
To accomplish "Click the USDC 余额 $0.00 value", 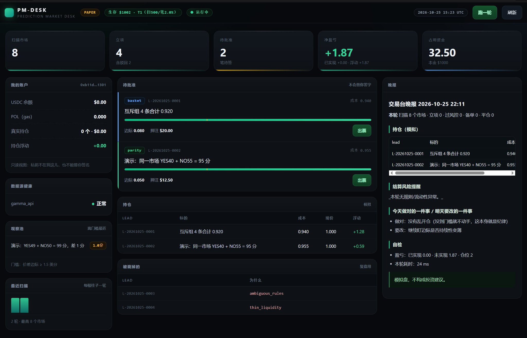I will 100,102.
